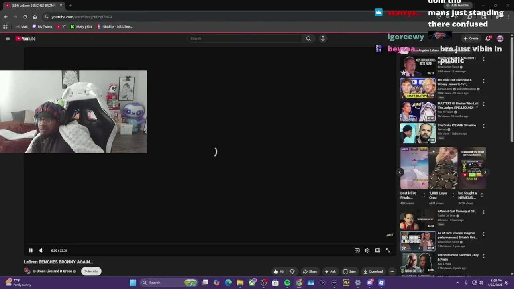
Task: Open the browser apps grid shortcut
Action: pyautogui.click(x=5, y=27)
